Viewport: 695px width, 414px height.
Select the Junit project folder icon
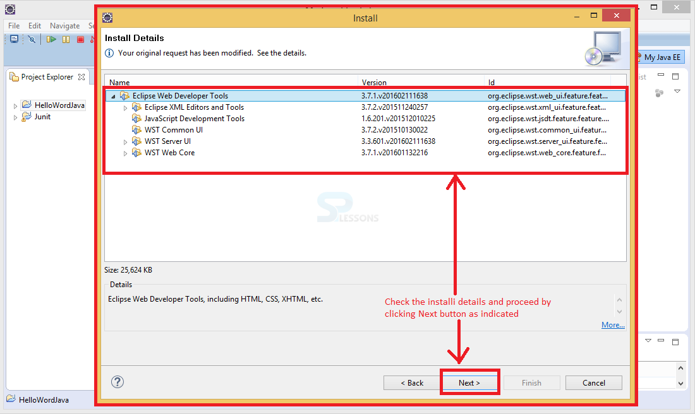click(27, 116)
